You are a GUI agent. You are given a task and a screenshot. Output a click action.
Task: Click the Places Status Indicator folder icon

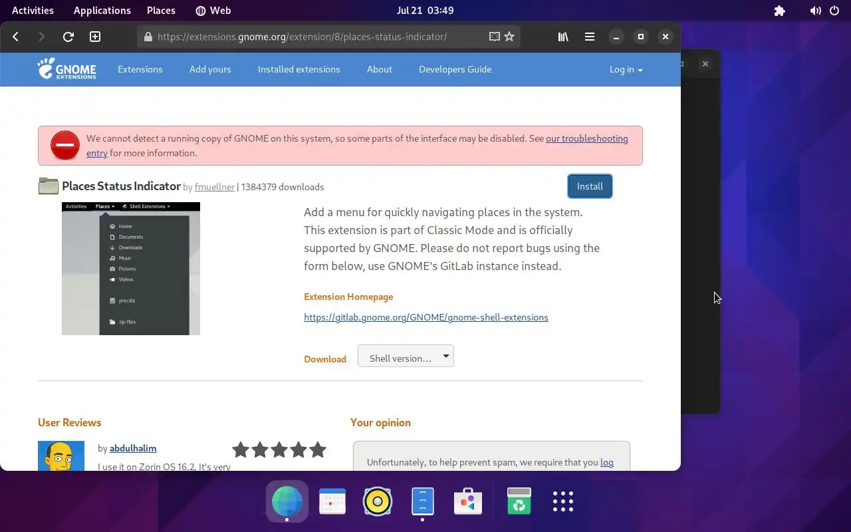tap(49, 186)
